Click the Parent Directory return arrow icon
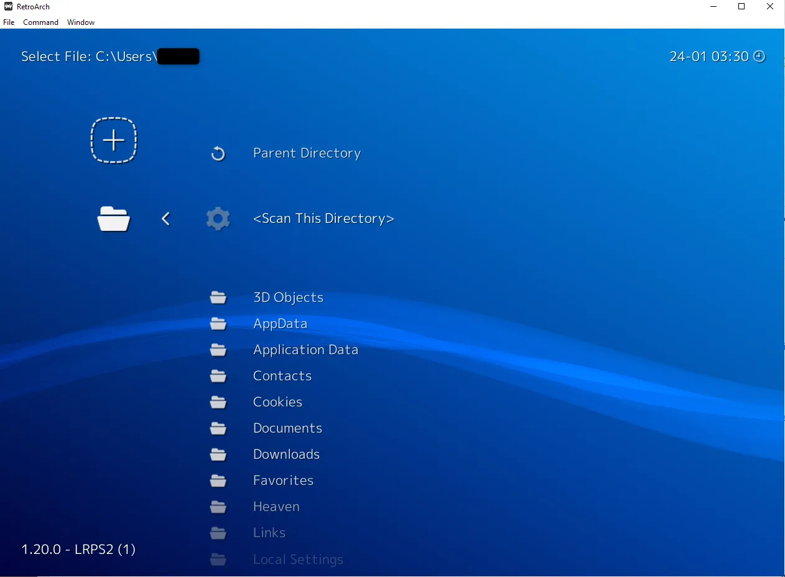The width and height of the screenshot is (785, 577). point(218,153)
